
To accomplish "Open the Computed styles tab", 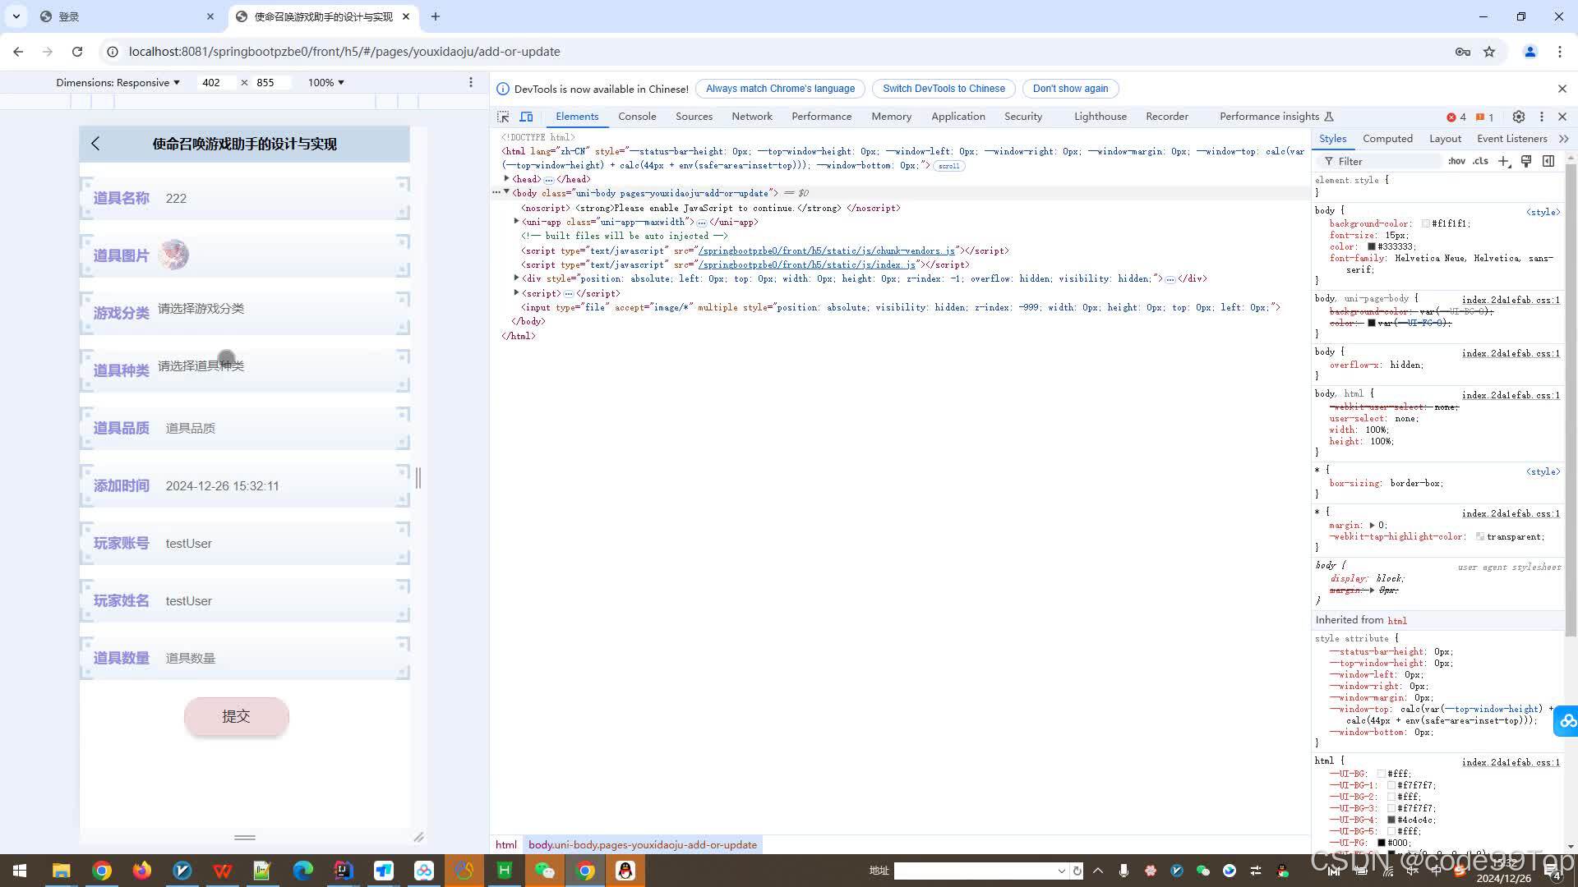I will click(1387, 139).
